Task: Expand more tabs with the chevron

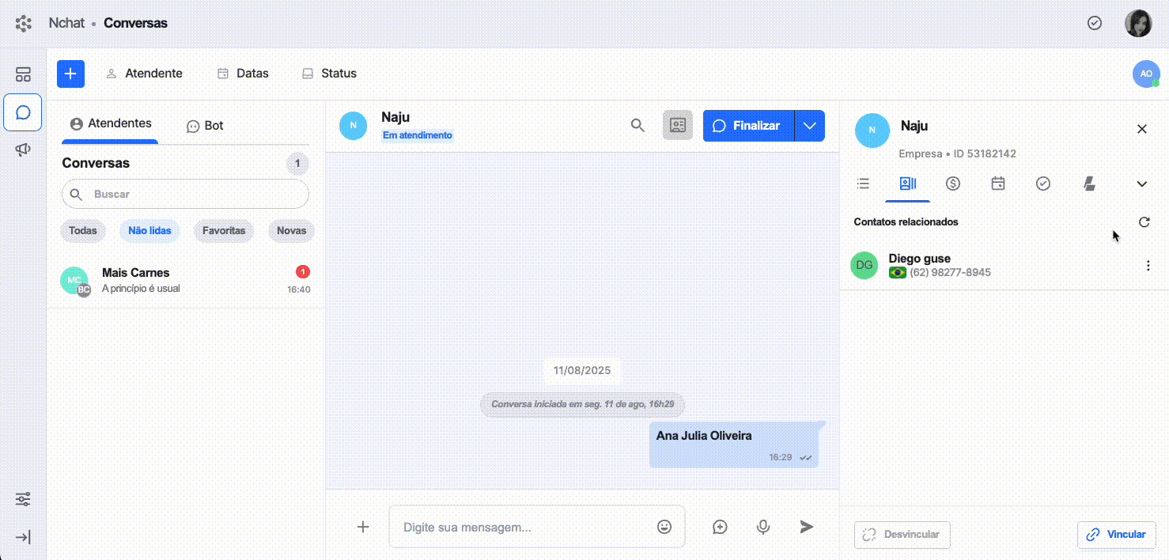Action: [1142, 184]
